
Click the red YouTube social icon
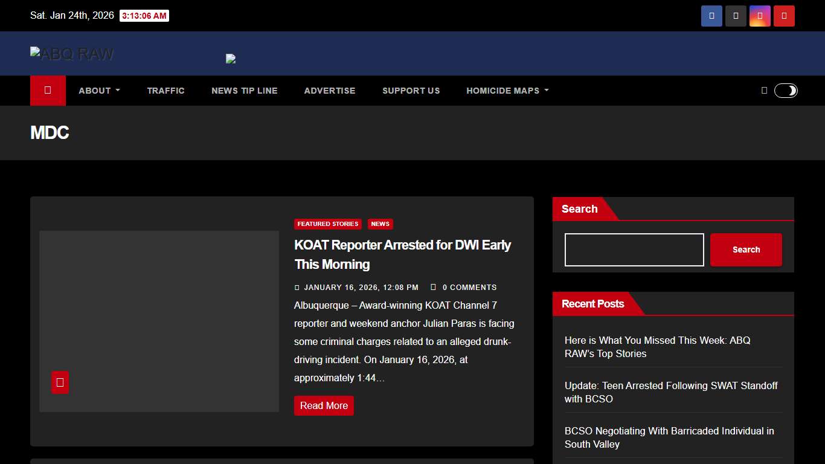coord(784,16)
